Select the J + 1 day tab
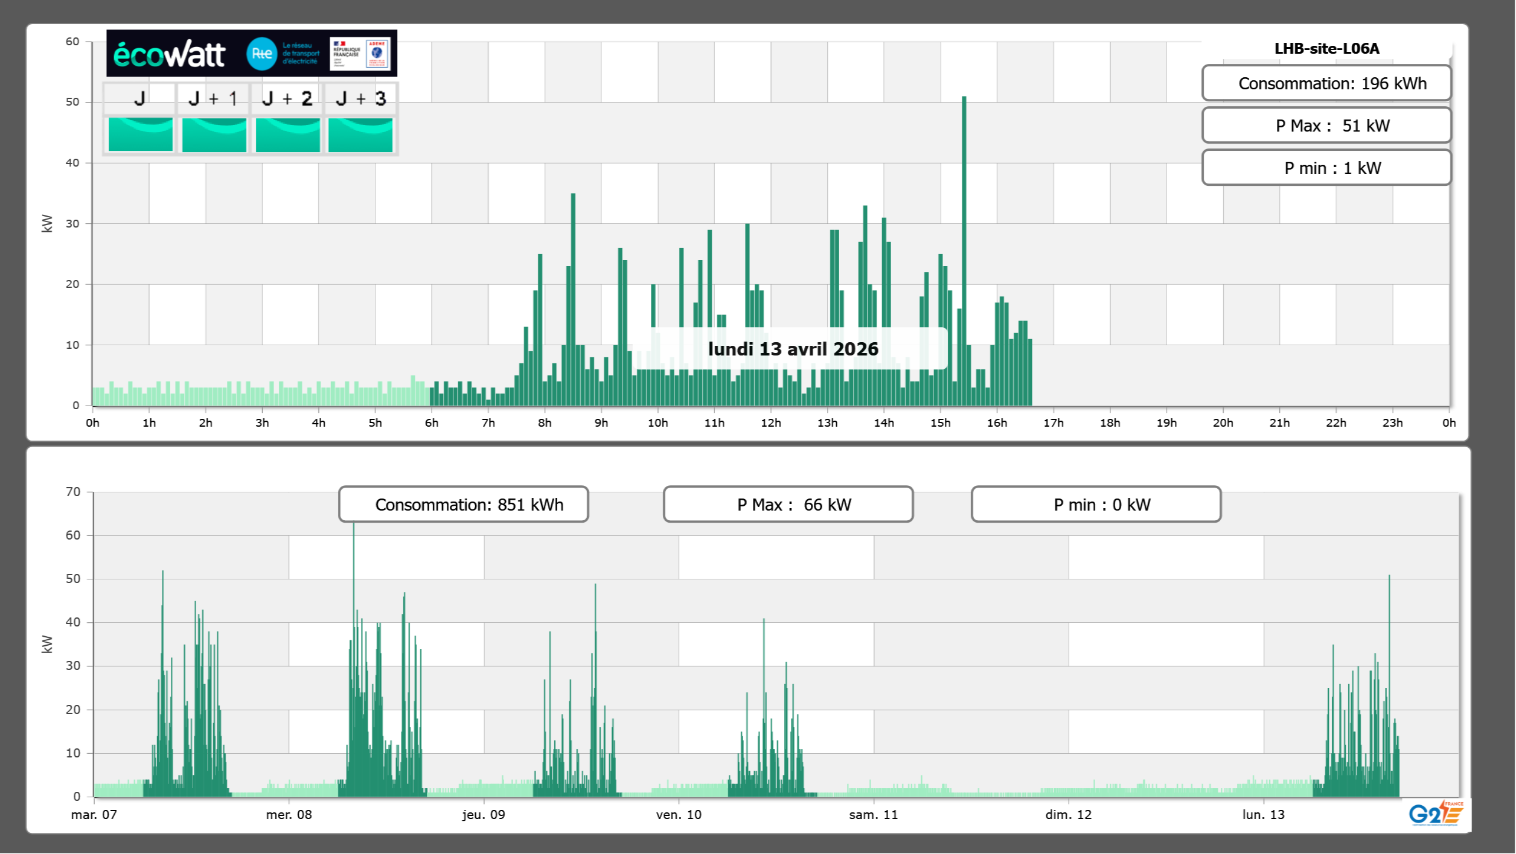 point(213,99)
